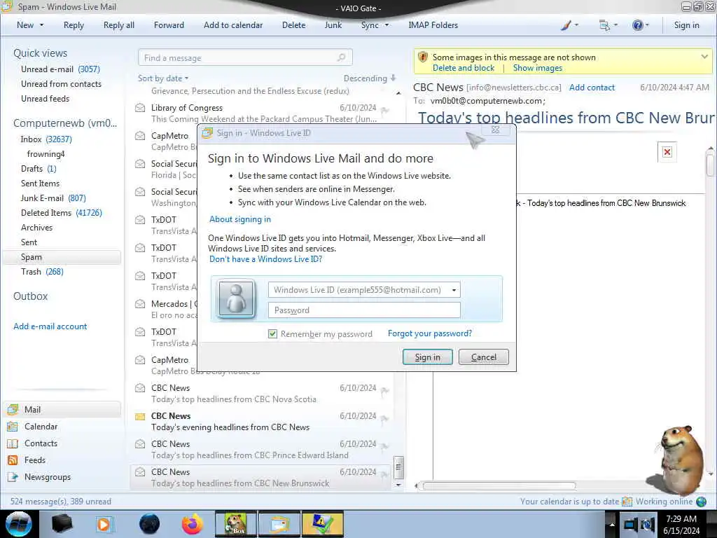The height and width of the screenshot is (538, 717).
Task: Select the Inbox folder
Action: (x=46, y=139)
